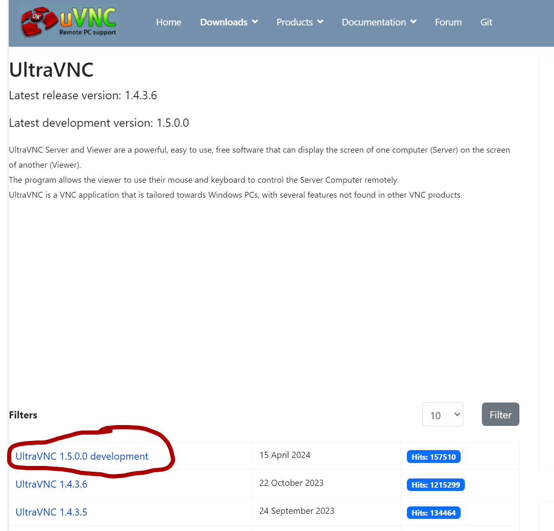The image size is (554, 531).
Task: Open the UltraVNC 1.4.3.5 download link
Action: pos(51,512)
